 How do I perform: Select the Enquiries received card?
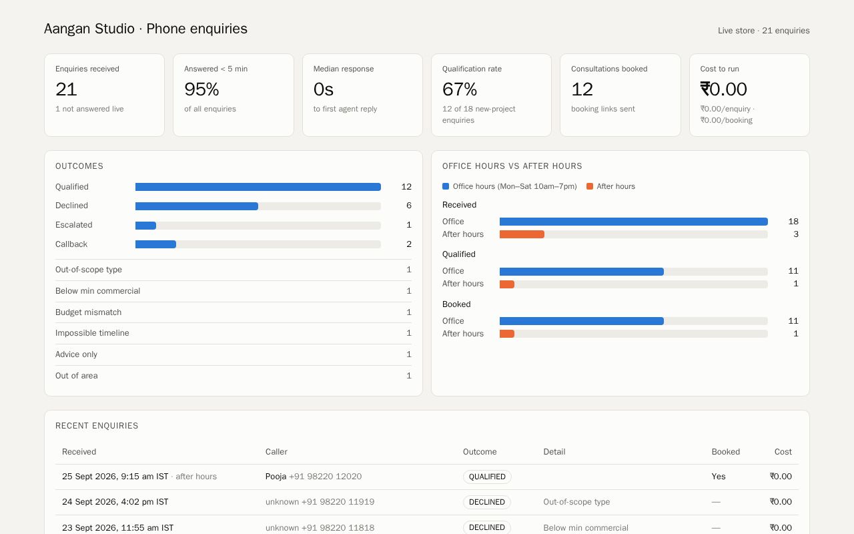[x=104, y=95]
